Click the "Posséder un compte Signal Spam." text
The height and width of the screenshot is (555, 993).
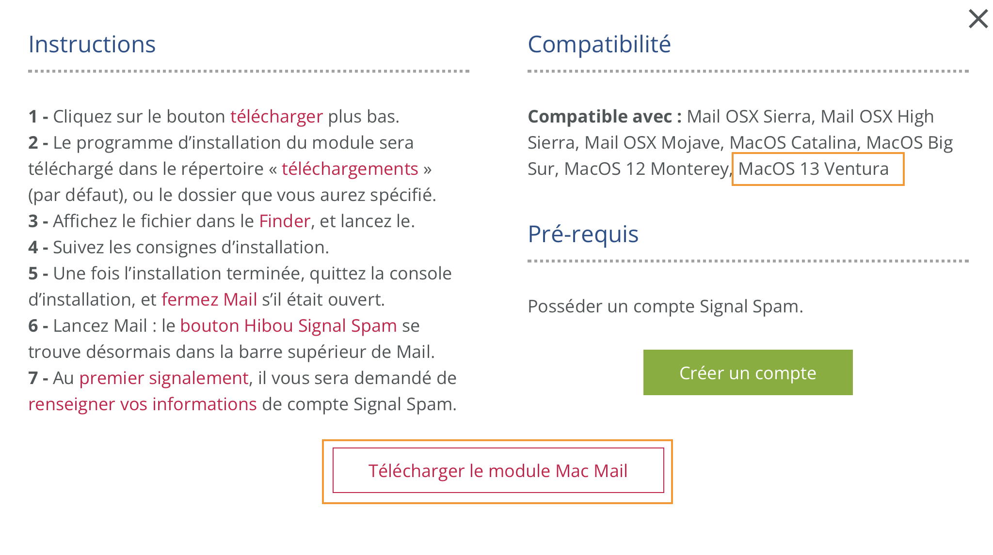(665, 307)
